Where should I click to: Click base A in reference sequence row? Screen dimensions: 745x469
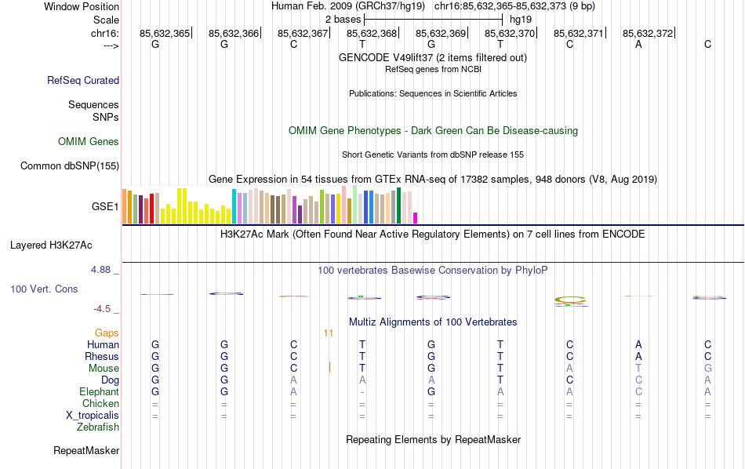pyautogui.click(x=638, y=44)
